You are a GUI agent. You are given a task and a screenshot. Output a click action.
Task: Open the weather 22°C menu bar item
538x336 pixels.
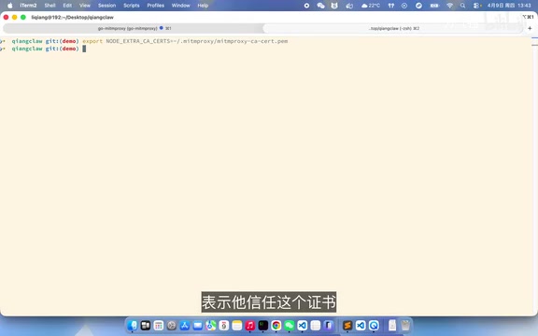371,6
